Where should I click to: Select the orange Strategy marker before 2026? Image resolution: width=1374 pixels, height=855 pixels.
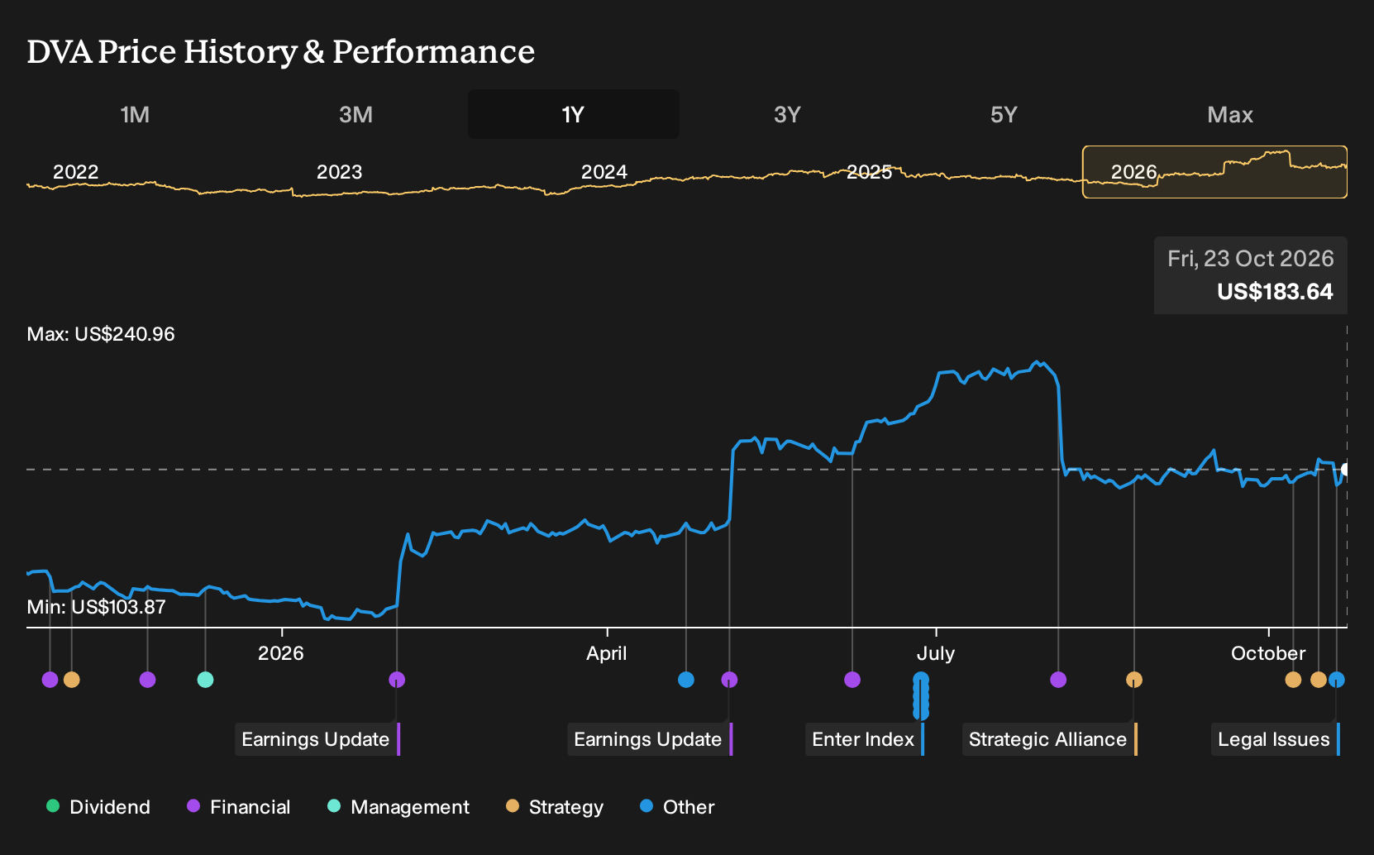click(72, 680)
